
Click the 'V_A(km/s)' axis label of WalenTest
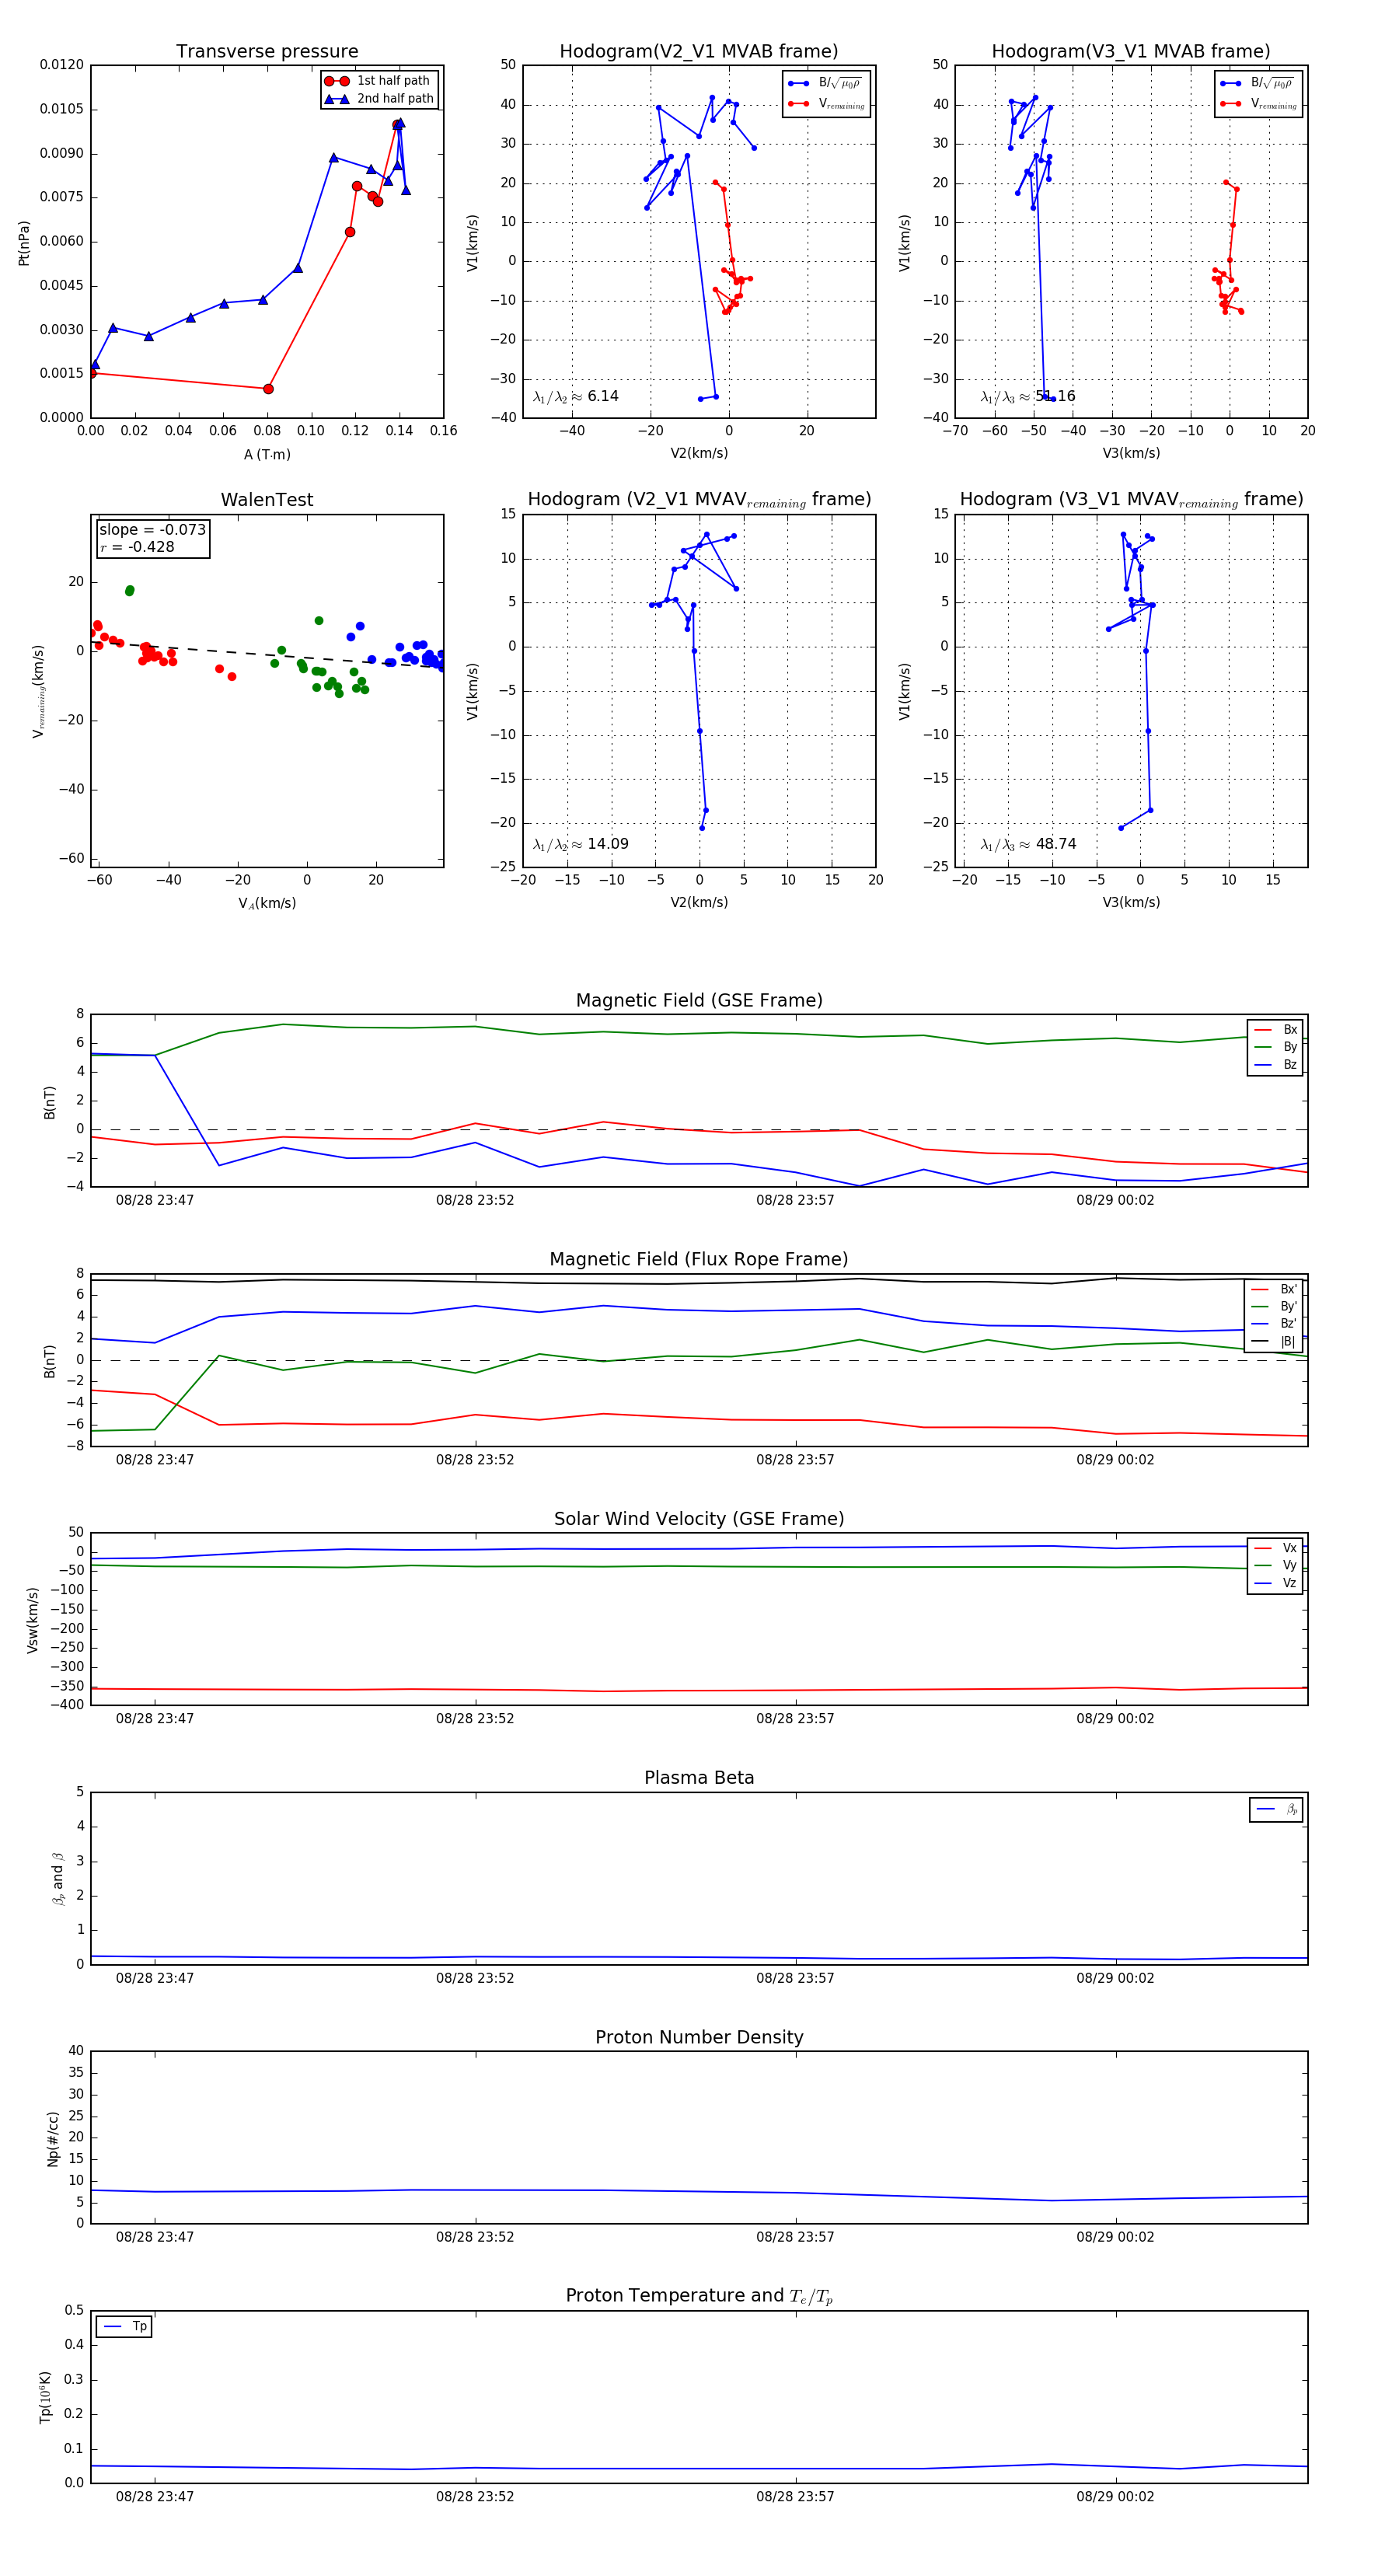[x=267, y=903]
